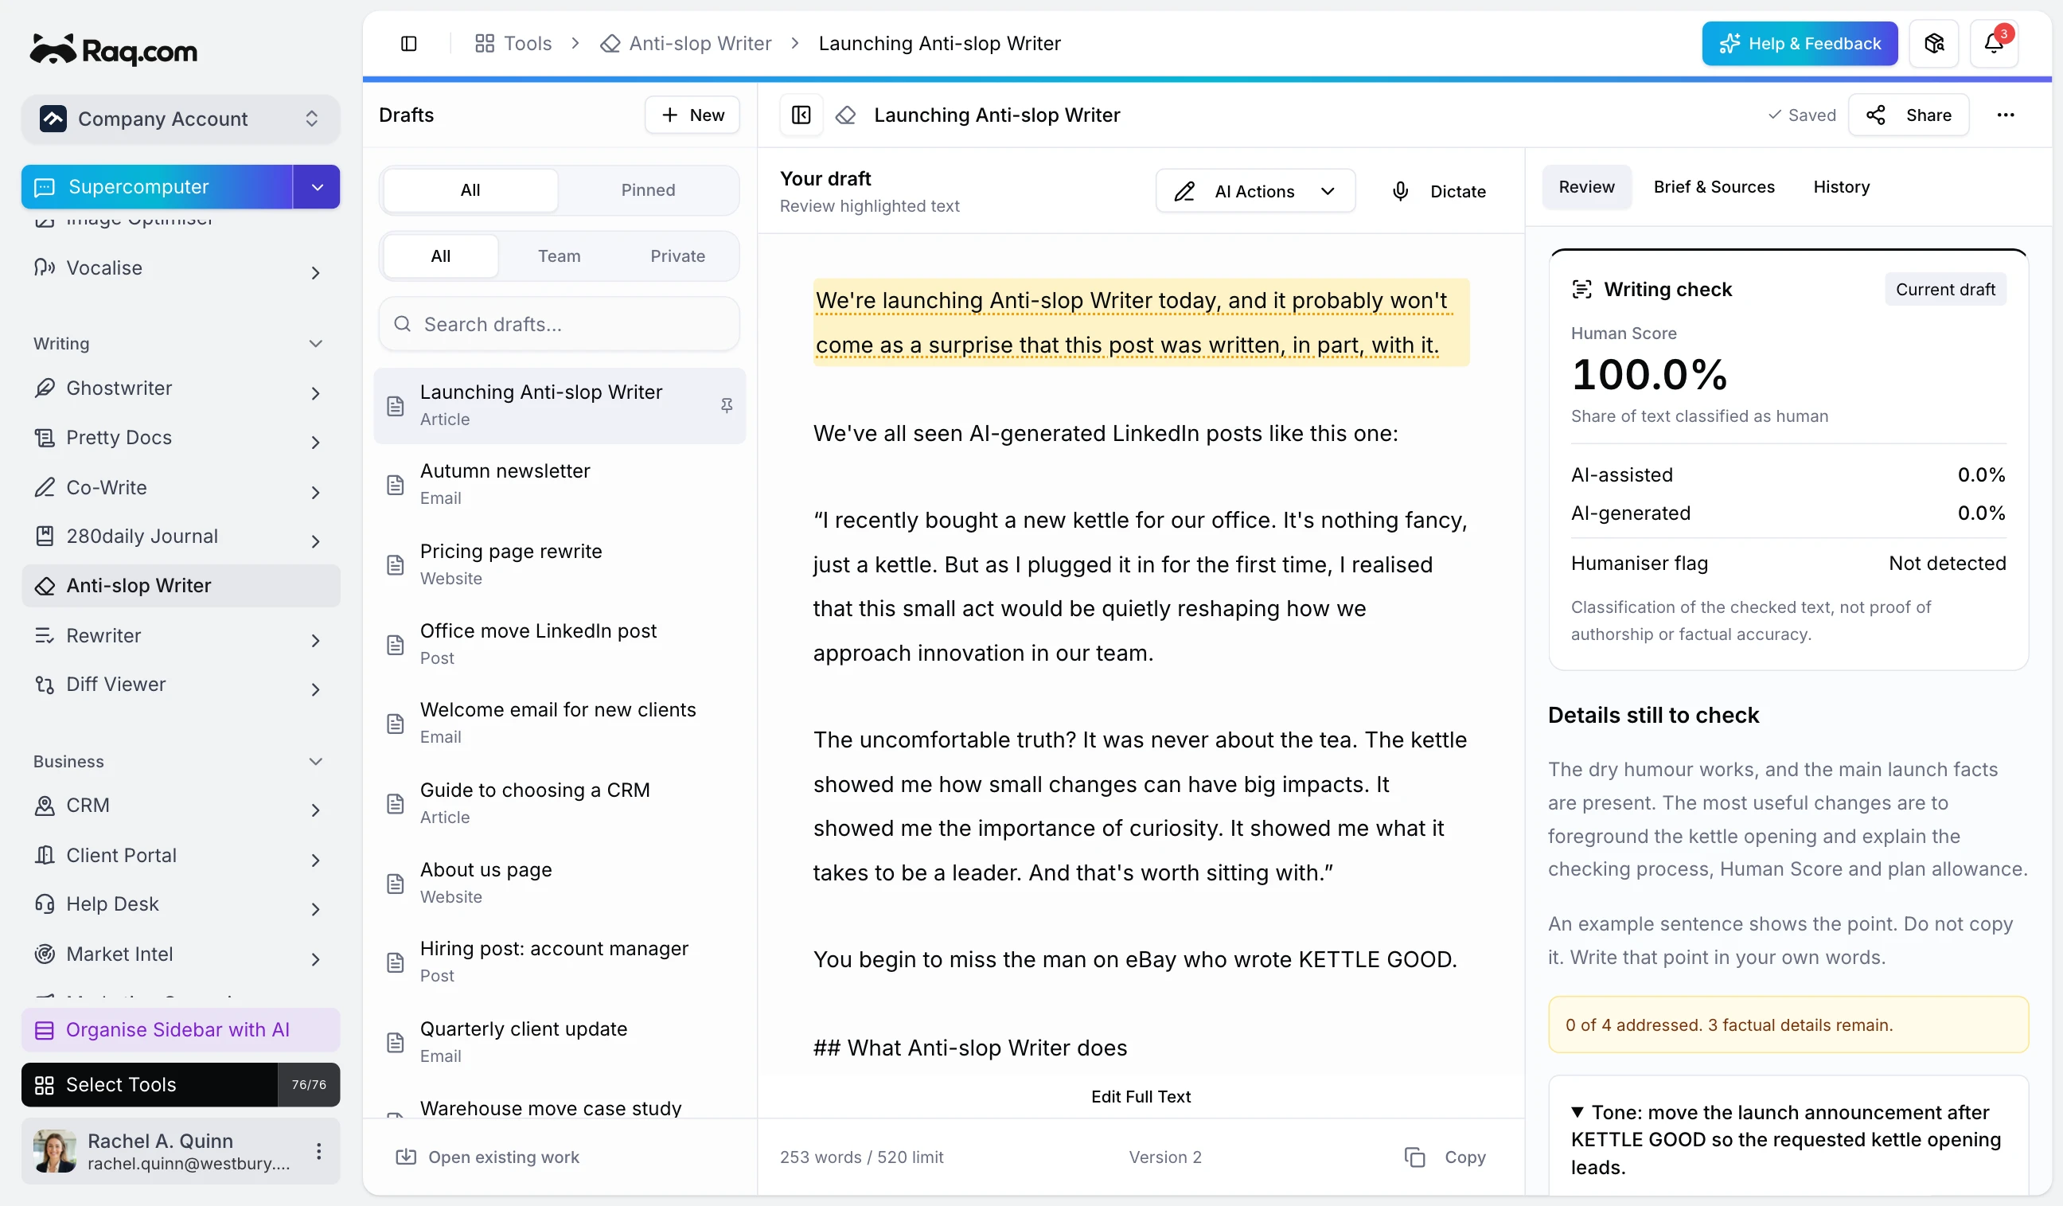
Task: Open Market Intel tool
Action: [180, 954]
